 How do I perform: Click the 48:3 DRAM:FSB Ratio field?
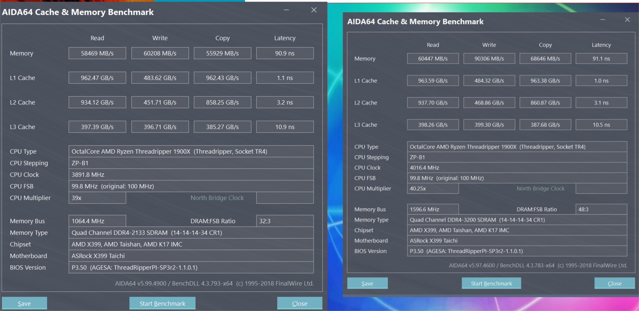[601, 209]
